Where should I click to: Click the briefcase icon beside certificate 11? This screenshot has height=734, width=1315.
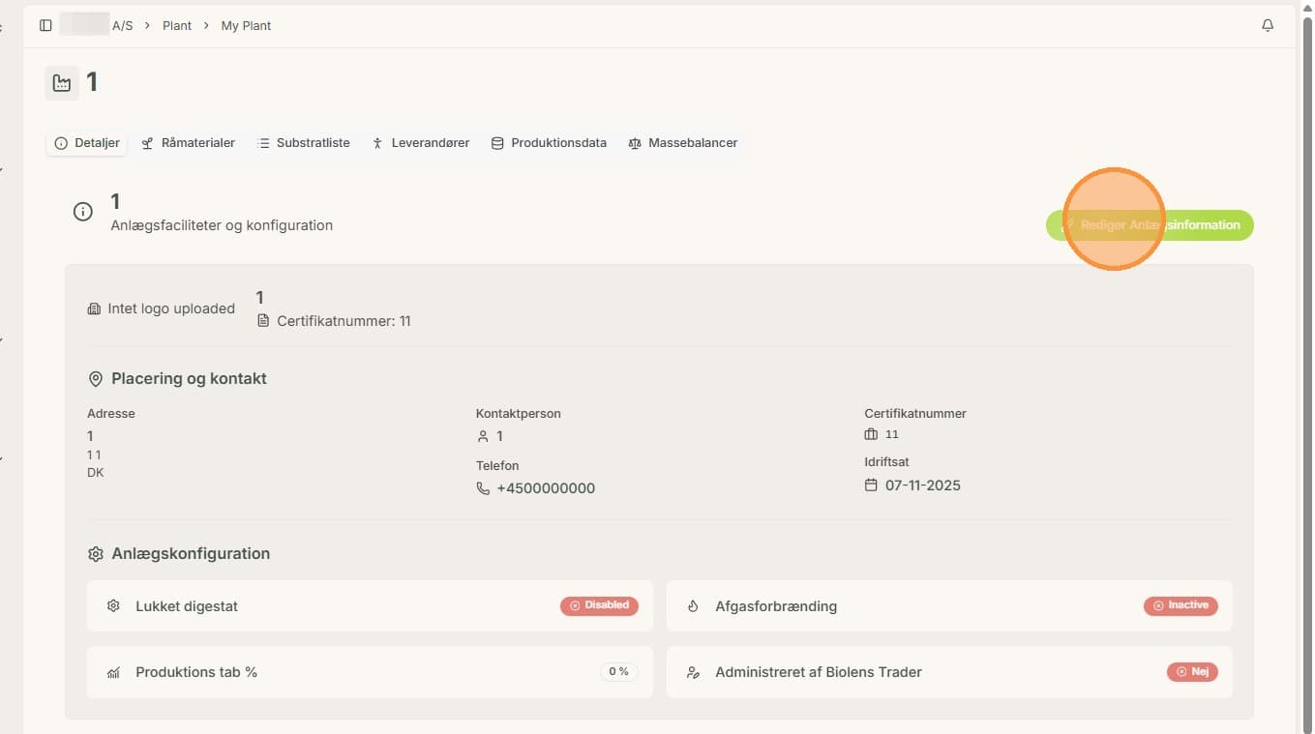coord(871,435)
